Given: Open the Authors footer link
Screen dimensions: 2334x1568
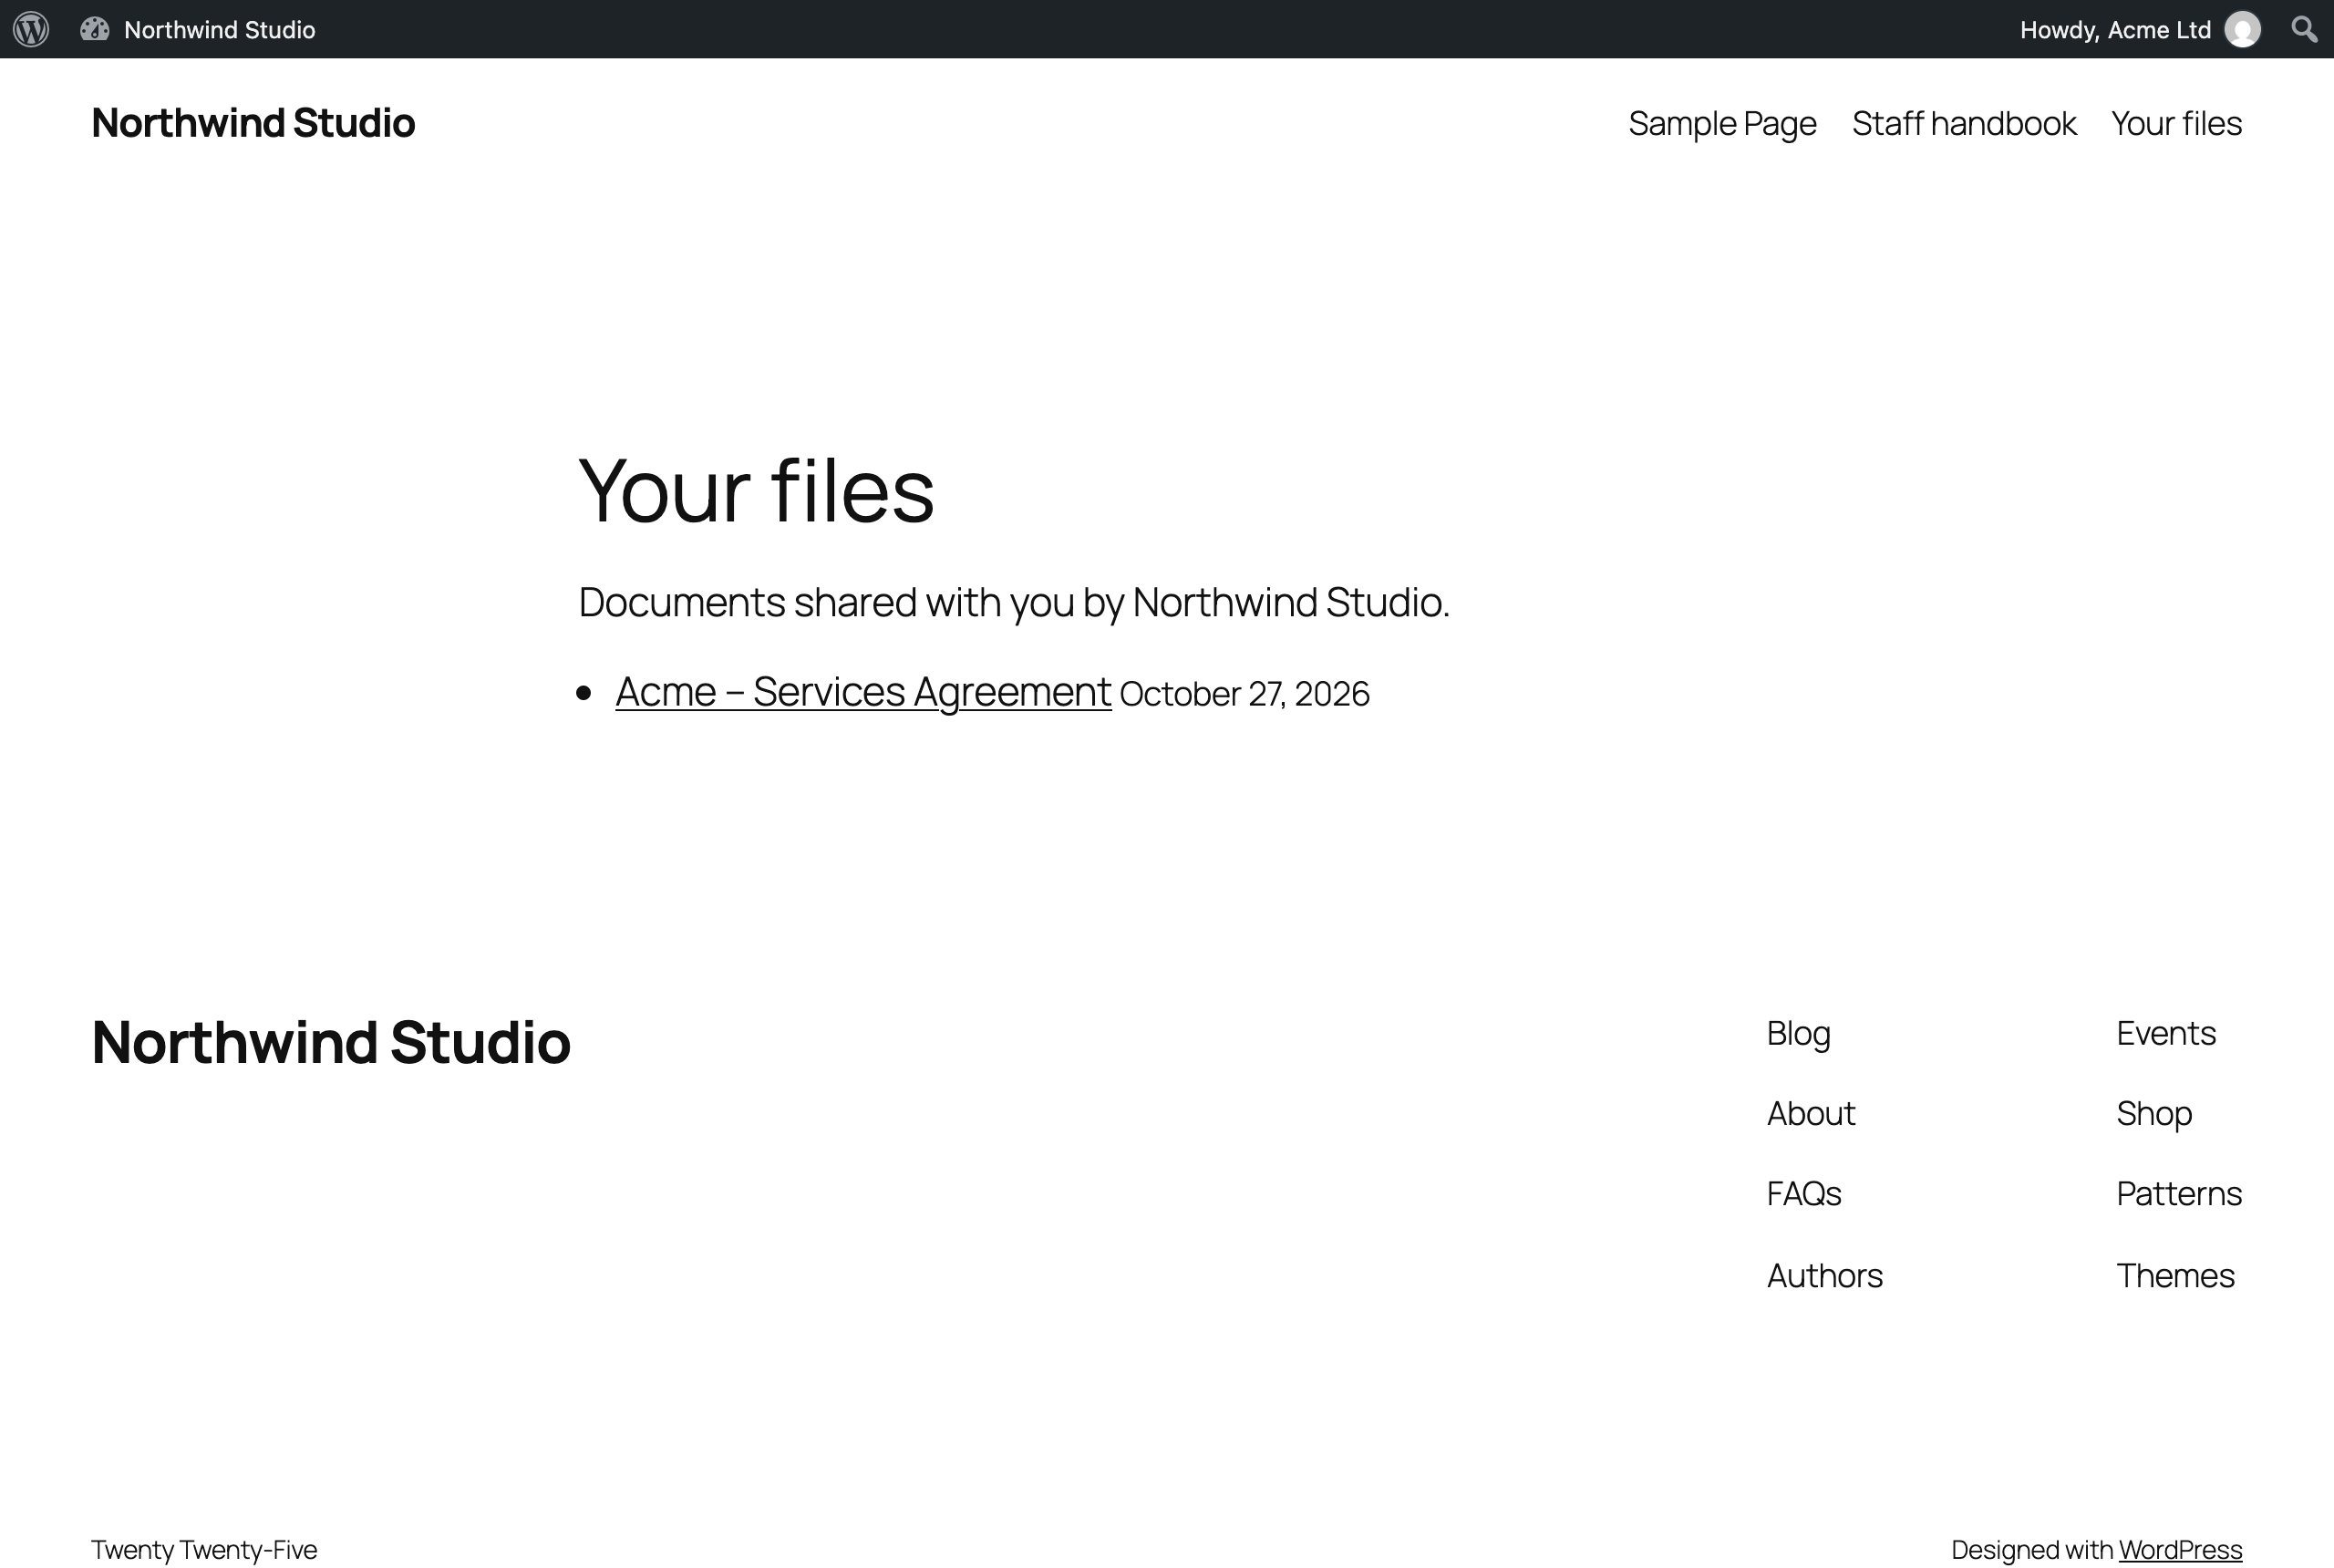Looking at the screenshot, I should 1824,1275.
